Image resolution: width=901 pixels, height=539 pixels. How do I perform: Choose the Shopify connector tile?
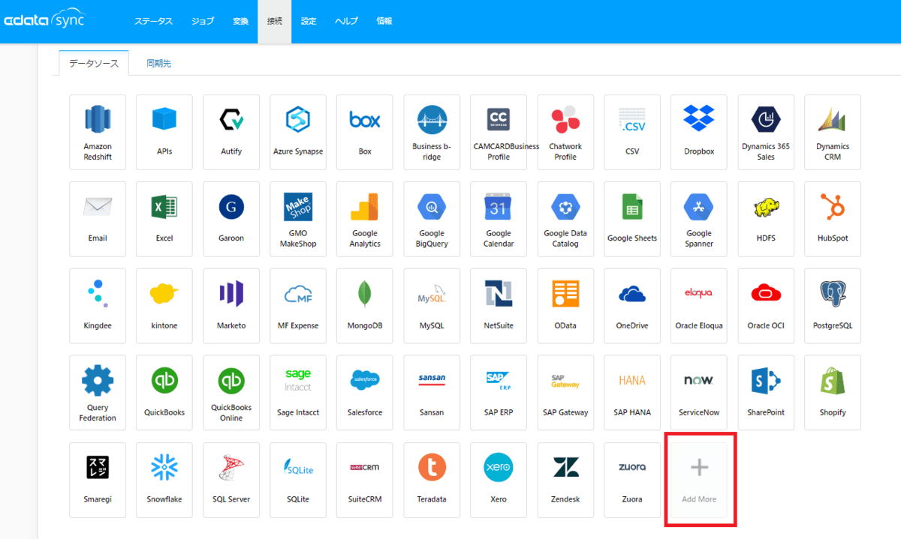(833, 393)
